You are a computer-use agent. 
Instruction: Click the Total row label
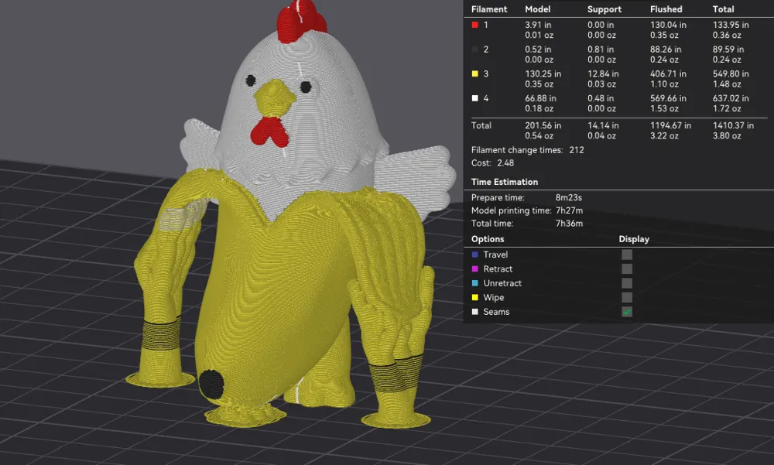click(x=481, y=126)
